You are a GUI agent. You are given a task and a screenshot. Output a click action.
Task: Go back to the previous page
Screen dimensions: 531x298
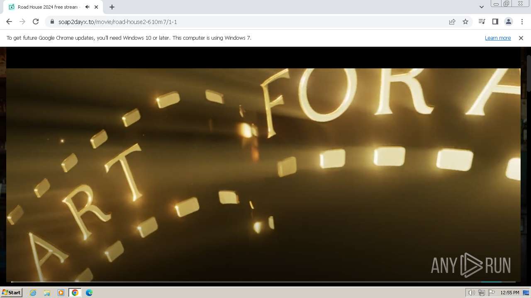(9, 22)
